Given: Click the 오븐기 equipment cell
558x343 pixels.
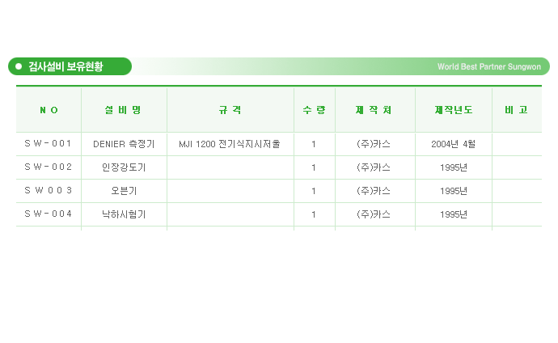Looking at the screenshot, I should point(124,191).
